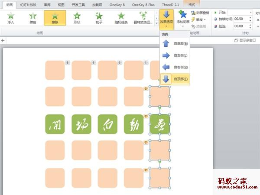Apply the 擦除 (Wipe) animation effect

[55, 18]
